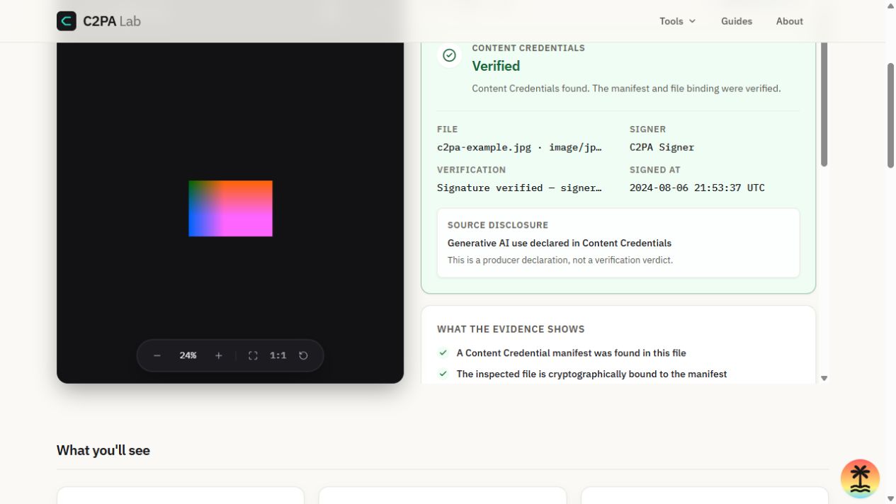
Task: Open the C2PA Lab home link
Action: pos(99,21)
